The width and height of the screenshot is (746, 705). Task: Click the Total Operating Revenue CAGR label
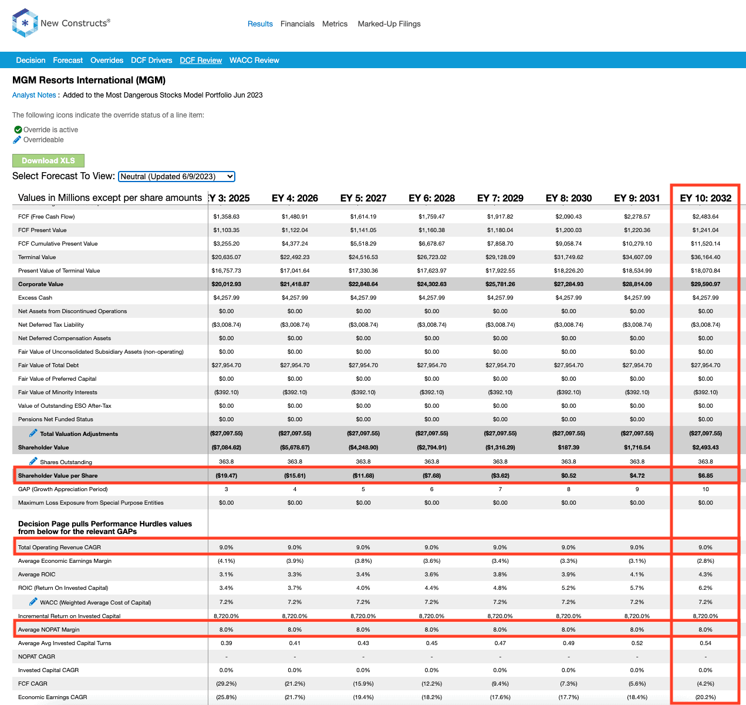pos(59,548)
